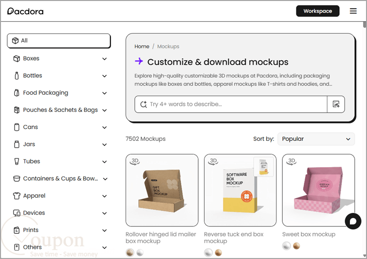Expand the Bottles chevron
This screenshot has width=367, height=259.
104,76
